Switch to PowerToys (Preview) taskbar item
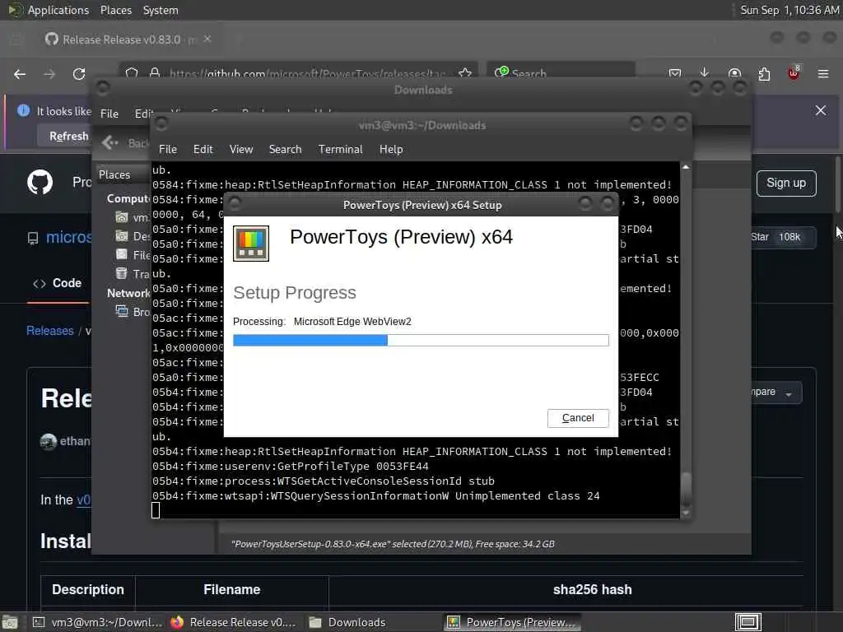Image resolution: width=843 pixels, height=632 pixels. pos(511,622)
